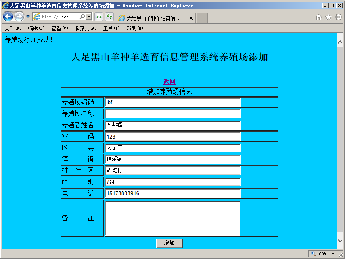Click the scrollbar up arrow
The height and width of the screenshot is (259, 345).
(x=340, y=42)
